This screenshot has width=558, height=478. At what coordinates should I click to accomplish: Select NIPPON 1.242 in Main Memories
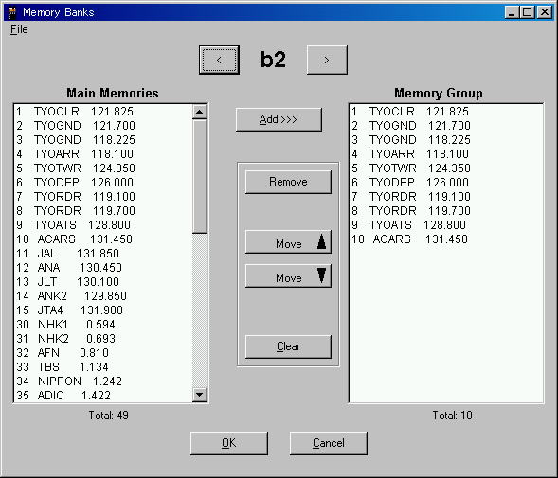[x=103, y=381]
